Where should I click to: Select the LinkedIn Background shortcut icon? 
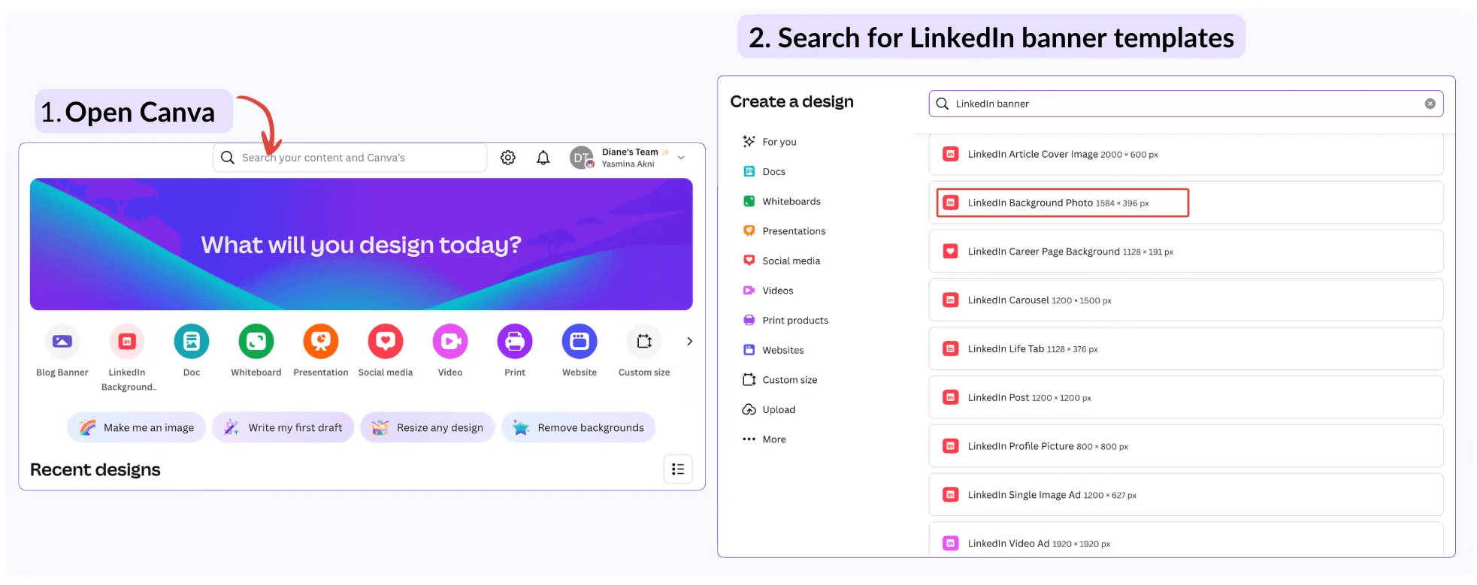coord(127,342)
